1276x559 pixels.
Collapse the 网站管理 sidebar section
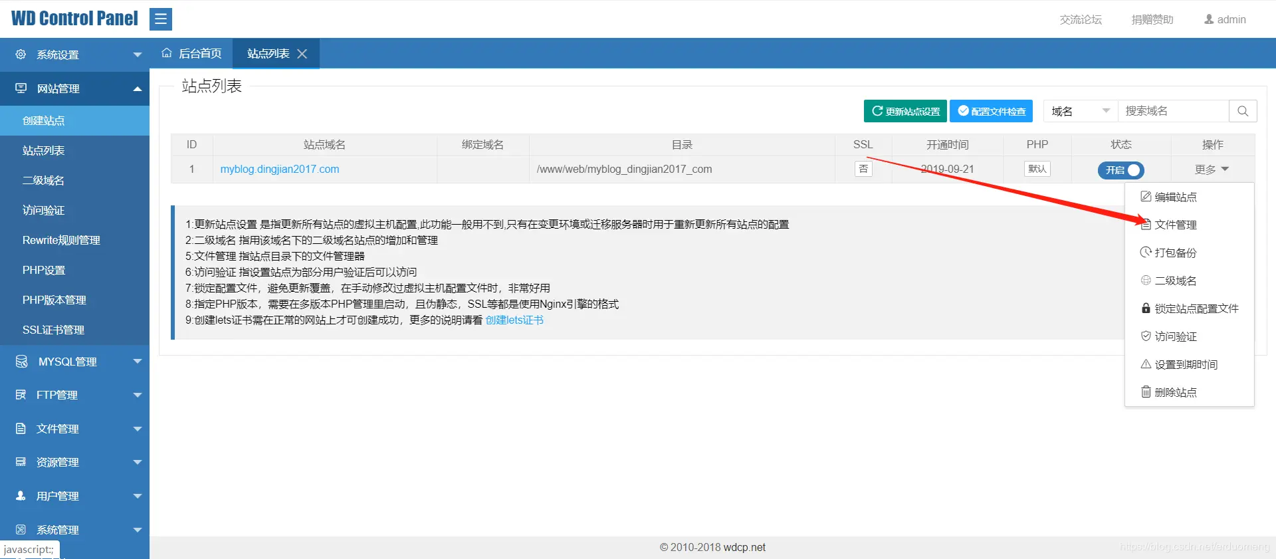point(138,88)
